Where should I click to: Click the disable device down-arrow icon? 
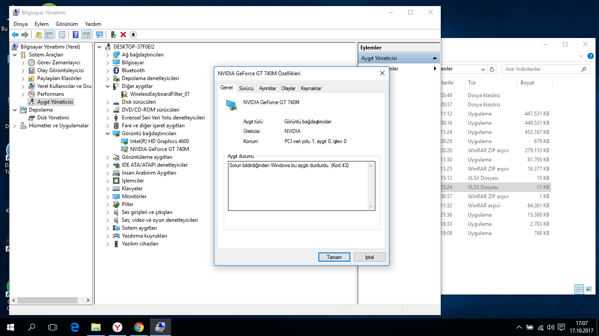tap(133, 35)
